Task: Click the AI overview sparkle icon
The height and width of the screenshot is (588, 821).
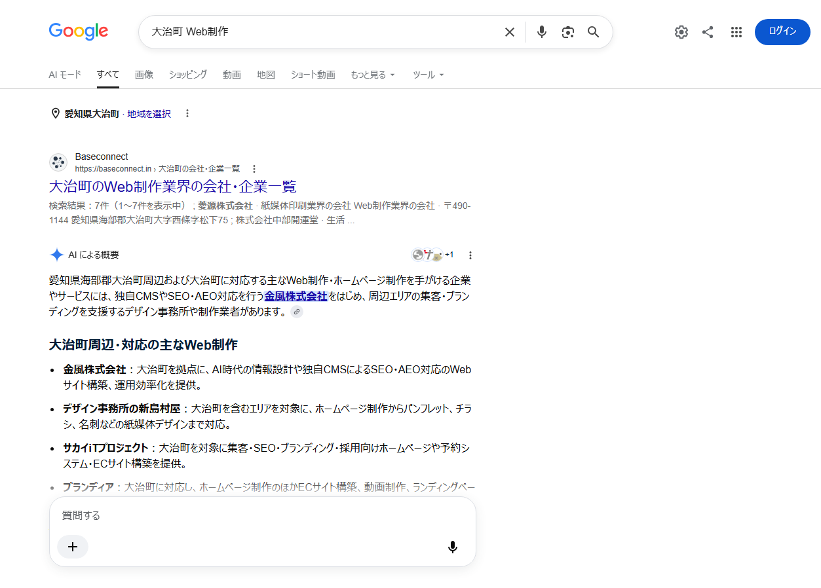Action: 57,255
